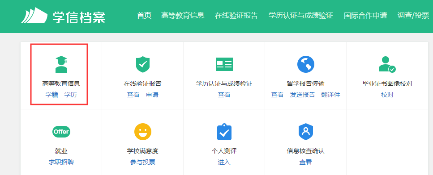This screenshot has width=433, height=175.
Task: Open 学历认证与成绩验证 in the top navigation
Action: pyautogui.click(x=301, y=16)
